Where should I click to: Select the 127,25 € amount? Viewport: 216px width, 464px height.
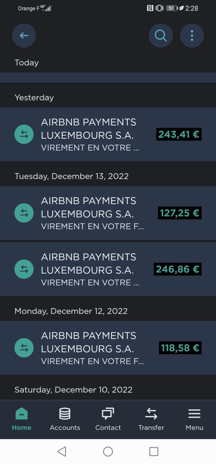pyautogui.click(x=180, y=213)
